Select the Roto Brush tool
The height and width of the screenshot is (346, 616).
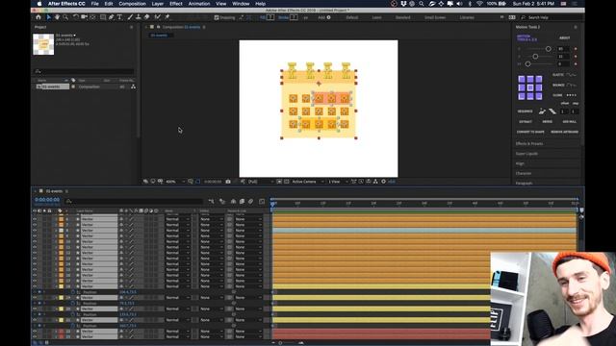[158, 17]
